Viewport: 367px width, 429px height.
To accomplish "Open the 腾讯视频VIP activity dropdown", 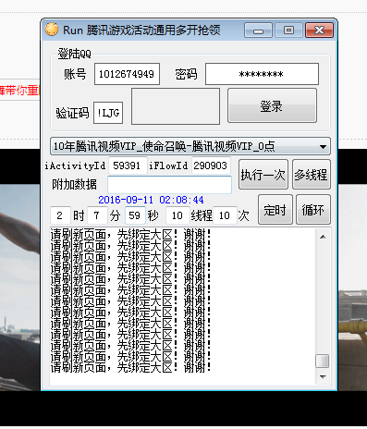I will [x=190, y=146].
